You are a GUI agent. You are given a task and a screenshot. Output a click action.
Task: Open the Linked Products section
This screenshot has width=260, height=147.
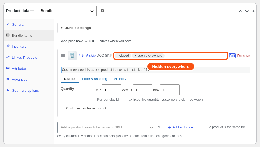tap(29, 58)
